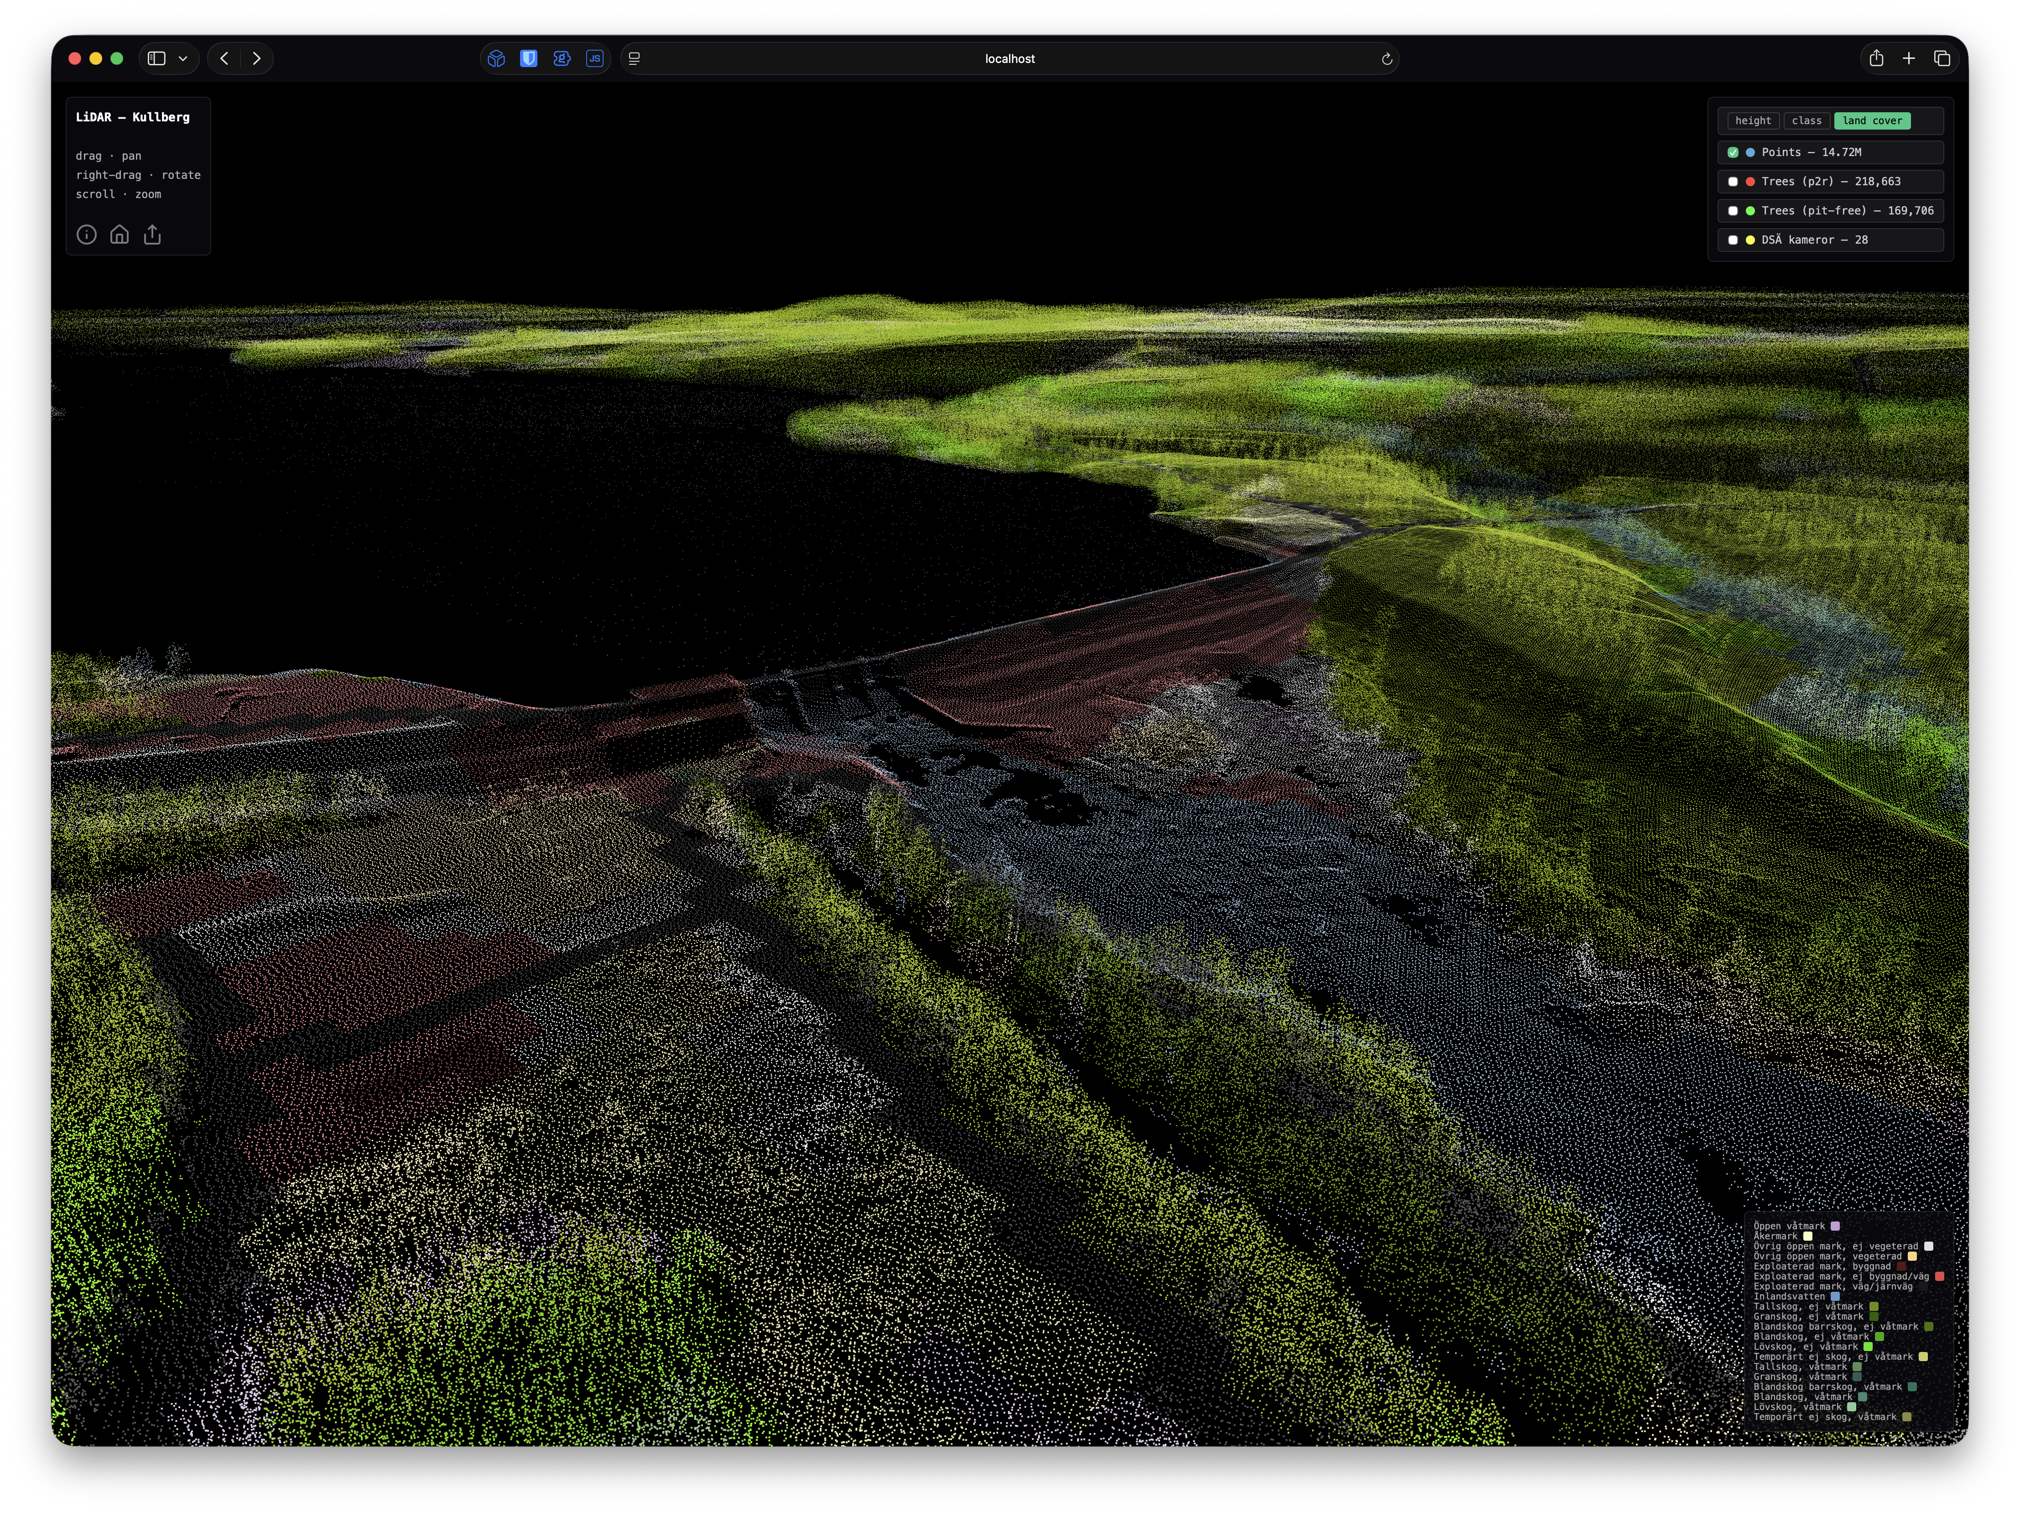Screen dimensions: 2020x1514
Task: Show the tab overview
Action: [x=1942, y=58]
